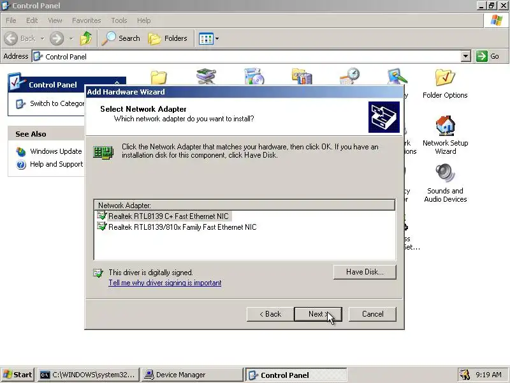Screen dimensions: 510x383
Task: Click the Administrative Tools folder icon
Action: 302,77
